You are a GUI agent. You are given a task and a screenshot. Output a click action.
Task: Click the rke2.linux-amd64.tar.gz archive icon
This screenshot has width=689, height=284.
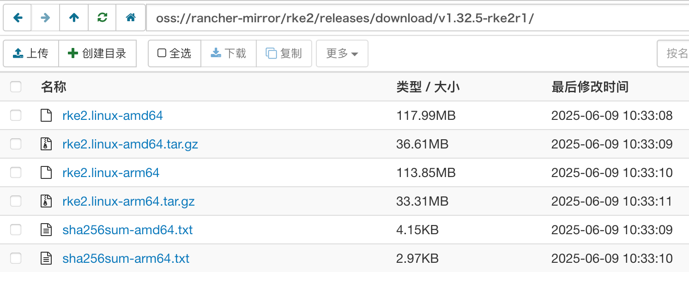pyautogui.click(x=46, y=144)
